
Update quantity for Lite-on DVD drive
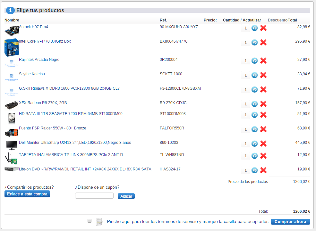click(254, 170)
